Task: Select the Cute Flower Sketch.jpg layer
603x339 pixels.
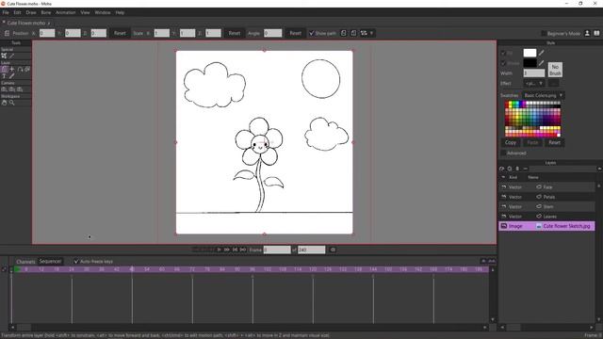Action: 546,226
